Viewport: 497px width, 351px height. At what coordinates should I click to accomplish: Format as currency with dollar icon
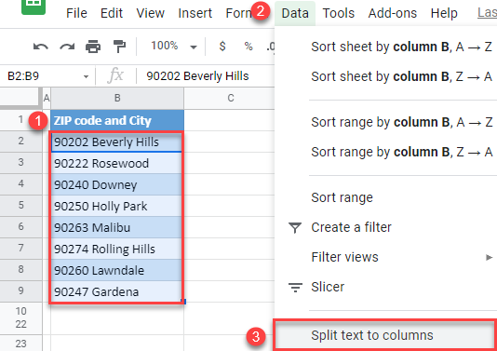pos(222,47)
